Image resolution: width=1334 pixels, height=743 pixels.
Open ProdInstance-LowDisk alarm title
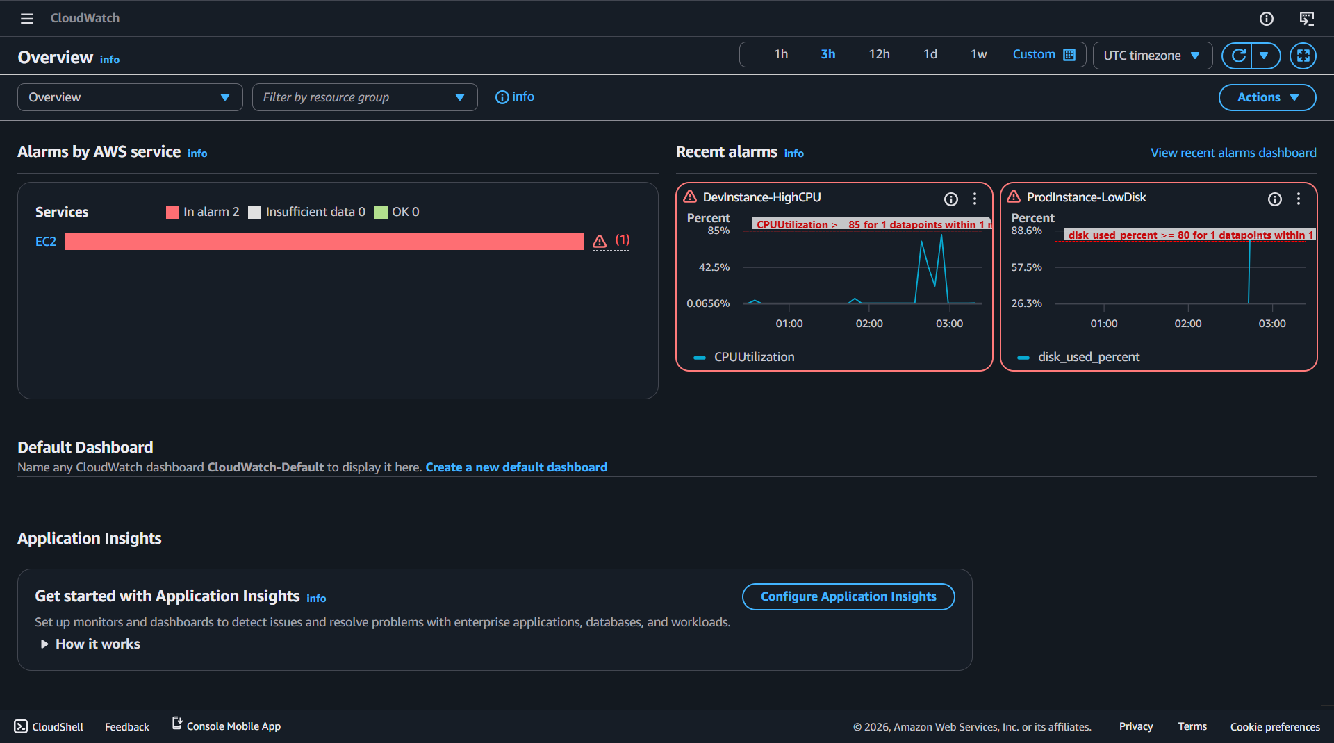pyautogui.click(x=1086, y=197)
